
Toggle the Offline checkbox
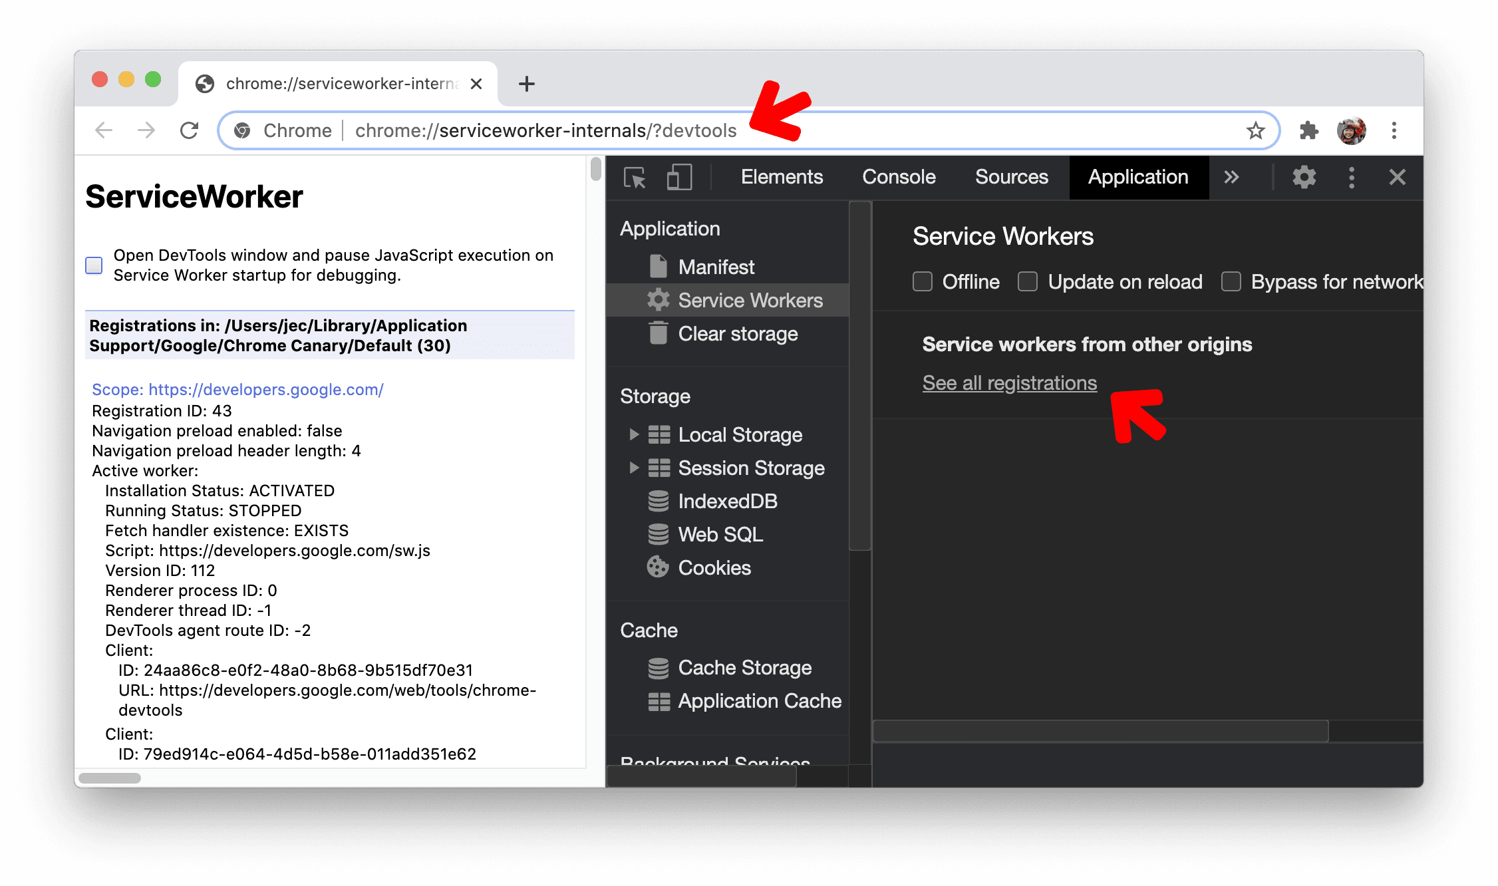point(923,281)
